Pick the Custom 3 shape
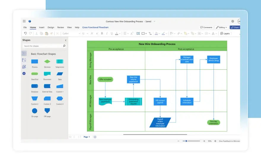 (47, 98)
